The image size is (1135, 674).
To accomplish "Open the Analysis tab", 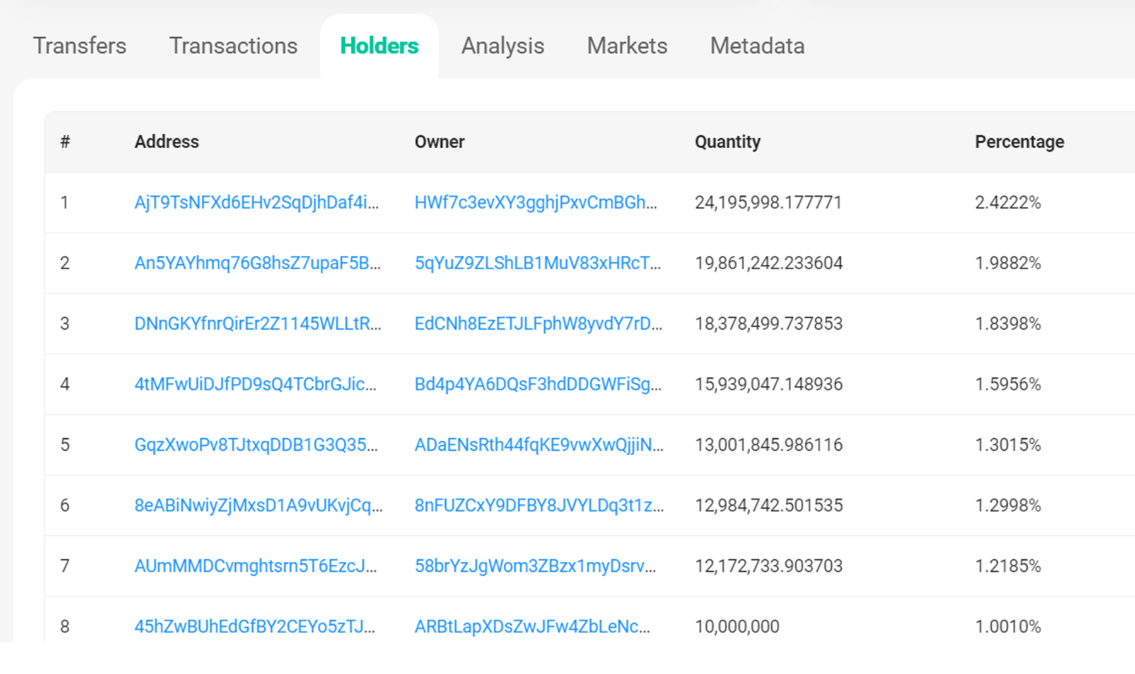I will point(503,46).
